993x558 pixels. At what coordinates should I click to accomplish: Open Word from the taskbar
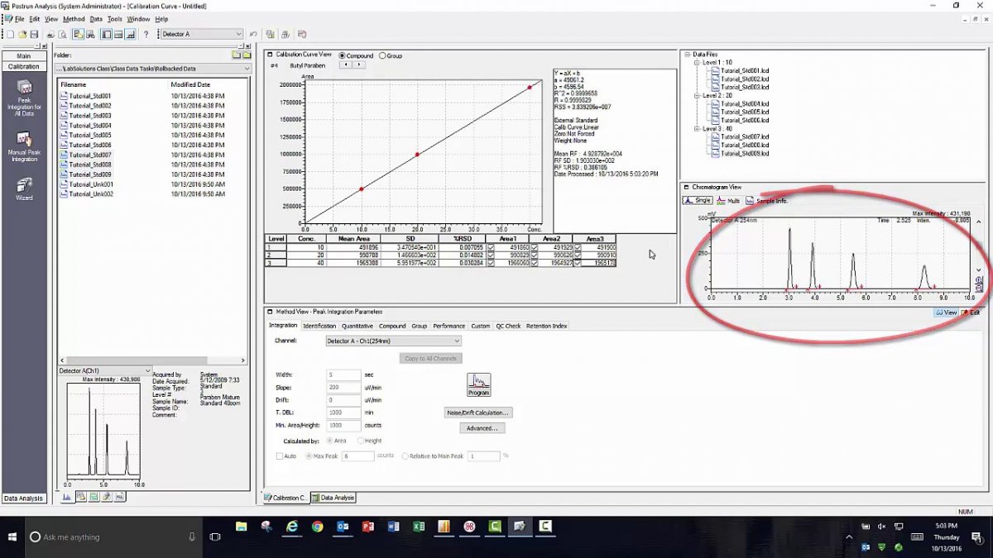pos(393,526)
